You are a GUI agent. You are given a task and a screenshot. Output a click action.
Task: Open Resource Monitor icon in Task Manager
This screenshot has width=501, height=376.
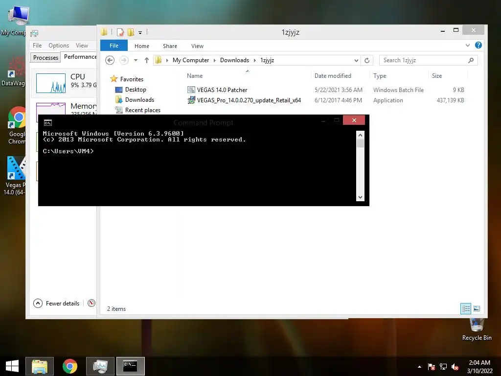click(x=91, y=303)
